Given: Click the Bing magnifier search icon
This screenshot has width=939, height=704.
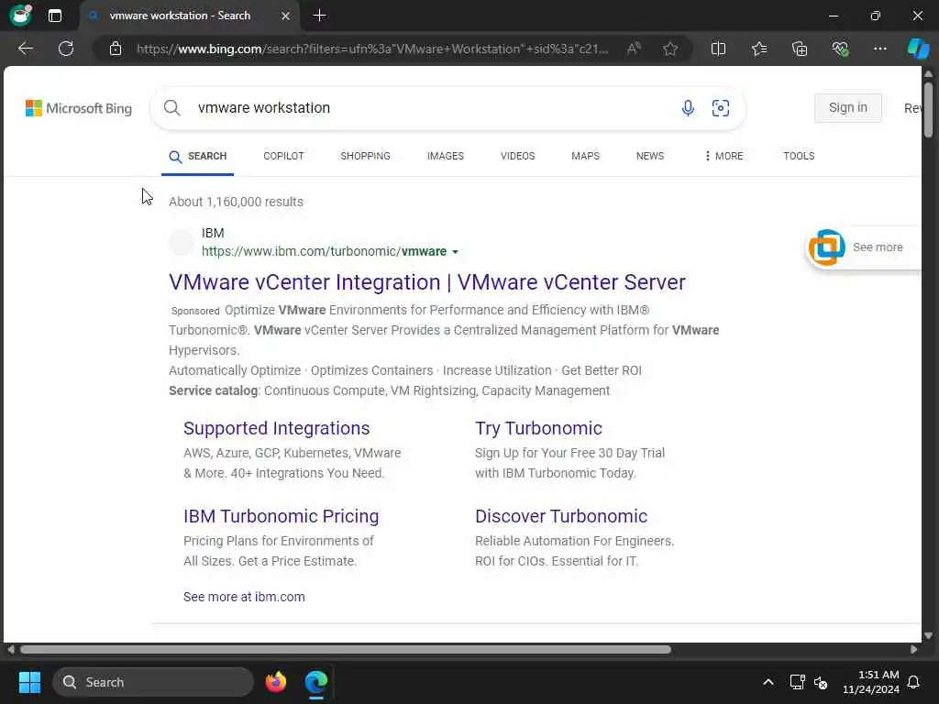Looking at the screenshot, I should pyautogui.click(x=171, y=108).
